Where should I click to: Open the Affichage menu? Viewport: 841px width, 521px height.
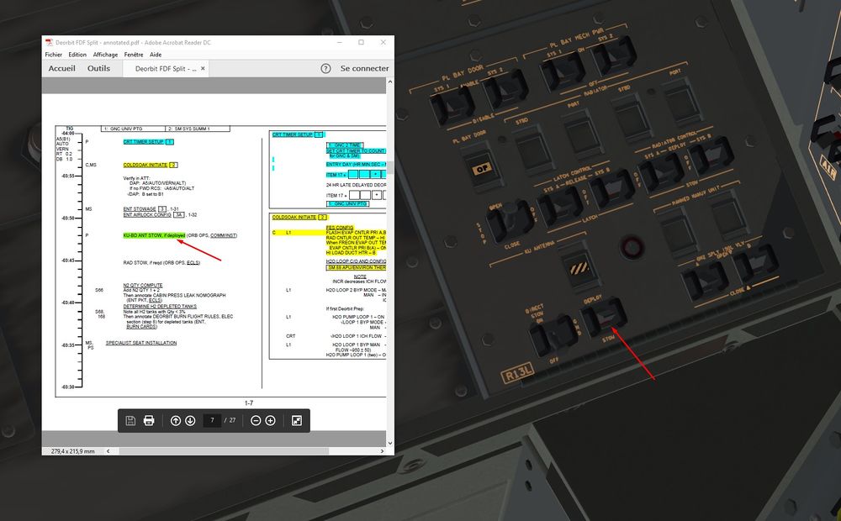(x=105, y=55)
